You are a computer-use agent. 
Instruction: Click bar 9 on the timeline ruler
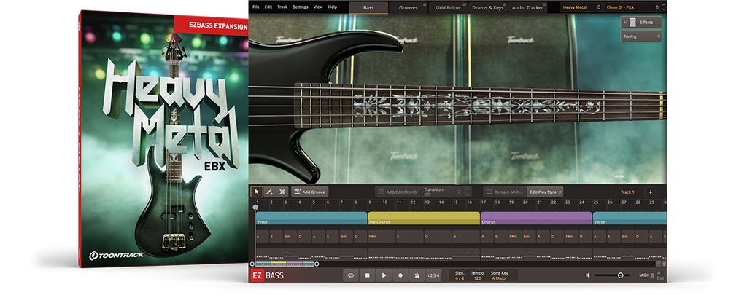coord(370,202)
